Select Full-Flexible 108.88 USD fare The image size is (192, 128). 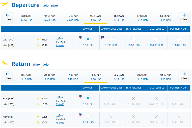[x=156, y=39]
